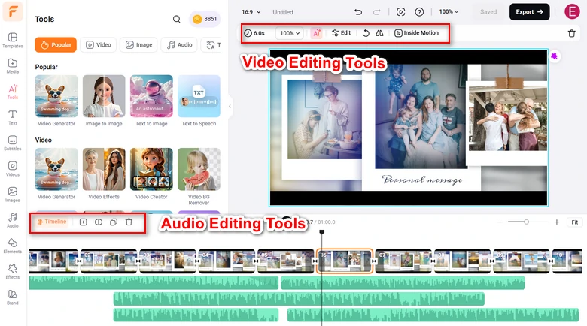The width and height of the screenshot is (587, 326).
Task: Select the Video tools tab
Action: pos(98,45)
